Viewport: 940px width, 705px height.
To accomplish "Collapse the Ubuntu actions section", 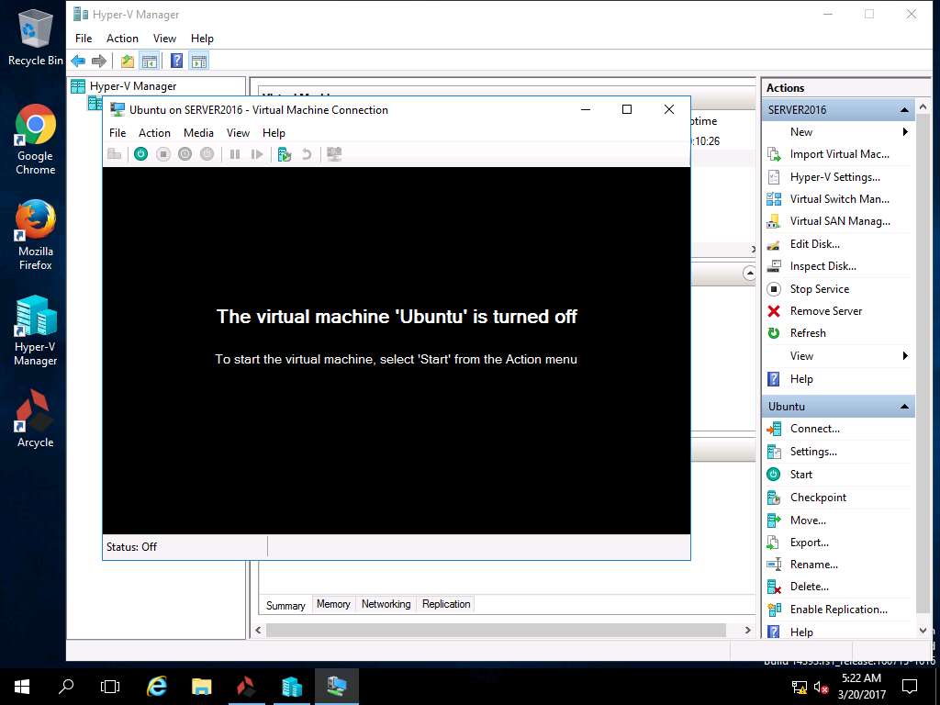I will [x=904, y=407].
